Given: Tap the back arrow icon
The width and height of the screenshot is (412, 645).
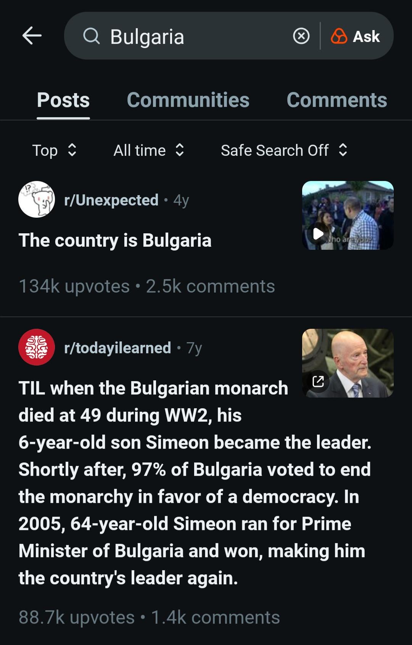Looking at the screenshot, I should tap(32, 36).
